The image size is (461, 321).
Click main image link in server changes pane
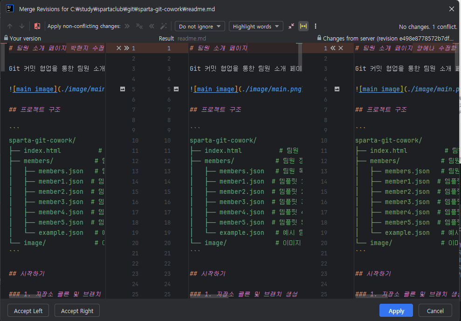point(381,89)
